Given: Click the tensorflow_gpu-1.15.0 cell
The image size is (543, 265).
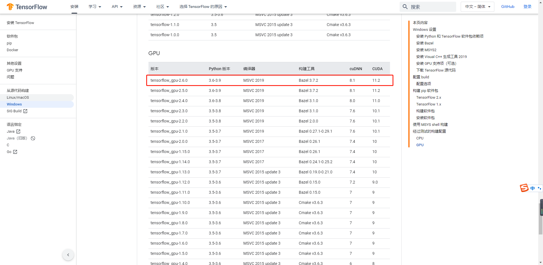Looking at the screenshot, I should (x=170, y=152).
